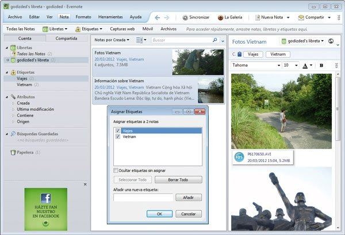Viewport: 345px width, 235px height.
Task: Click the search magnifier icon
Action: pyautogui.click(x=215, y=40)
